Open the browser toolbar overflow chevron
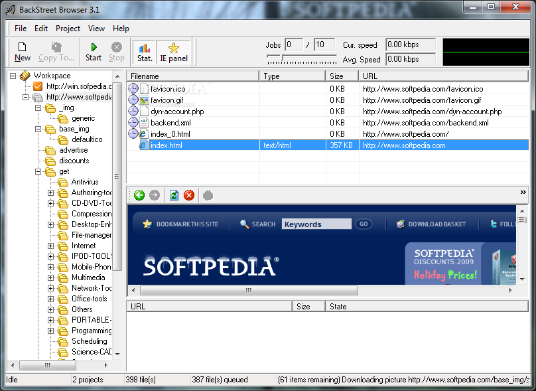Viewport: 536px width, 391px height. click(x=523, y=193)
